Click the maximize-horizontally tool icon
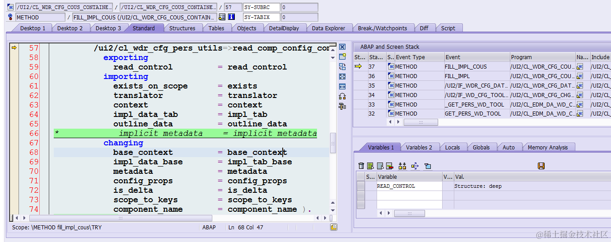This screenshot has width=611, height=242. click(342, 86)
